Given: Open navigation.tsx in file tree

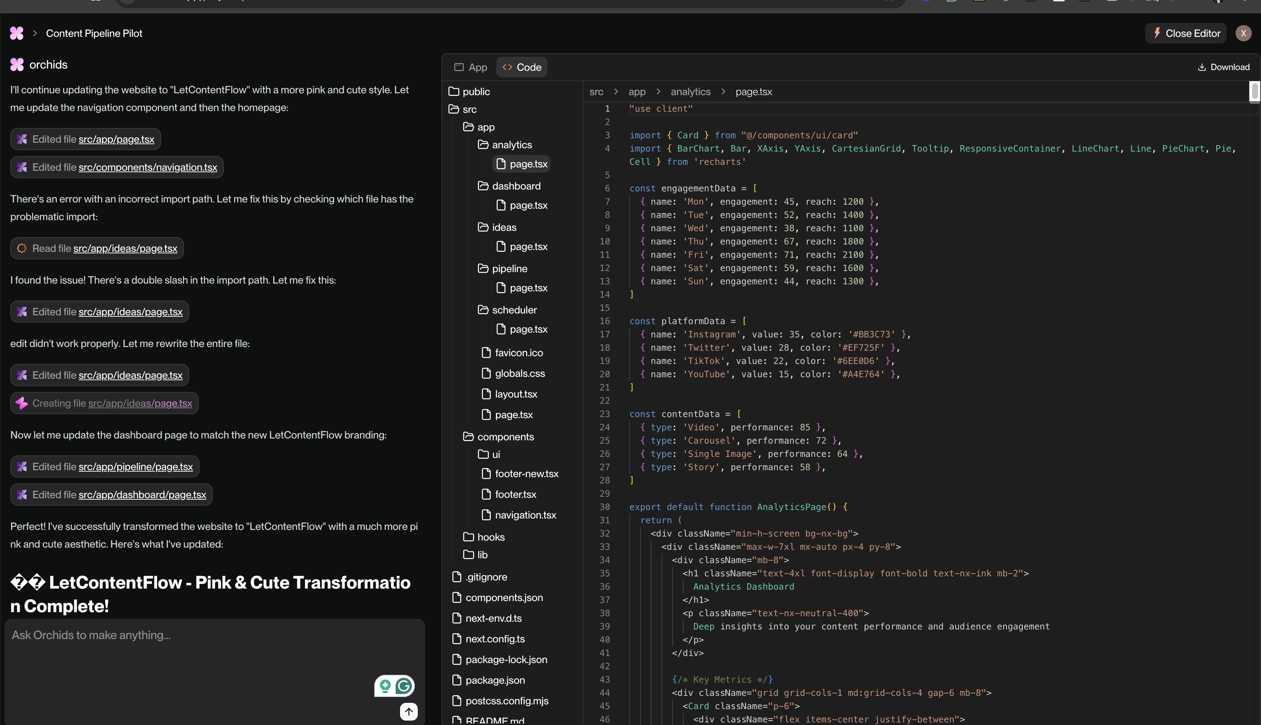Looking at the screenshot, I should 525,515.
